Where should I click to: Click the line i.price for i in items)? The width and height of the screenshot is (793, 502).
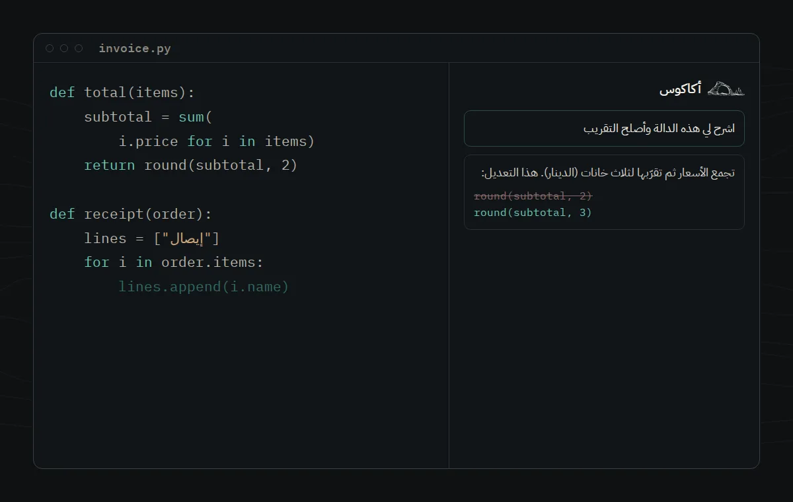click(217, 141)
